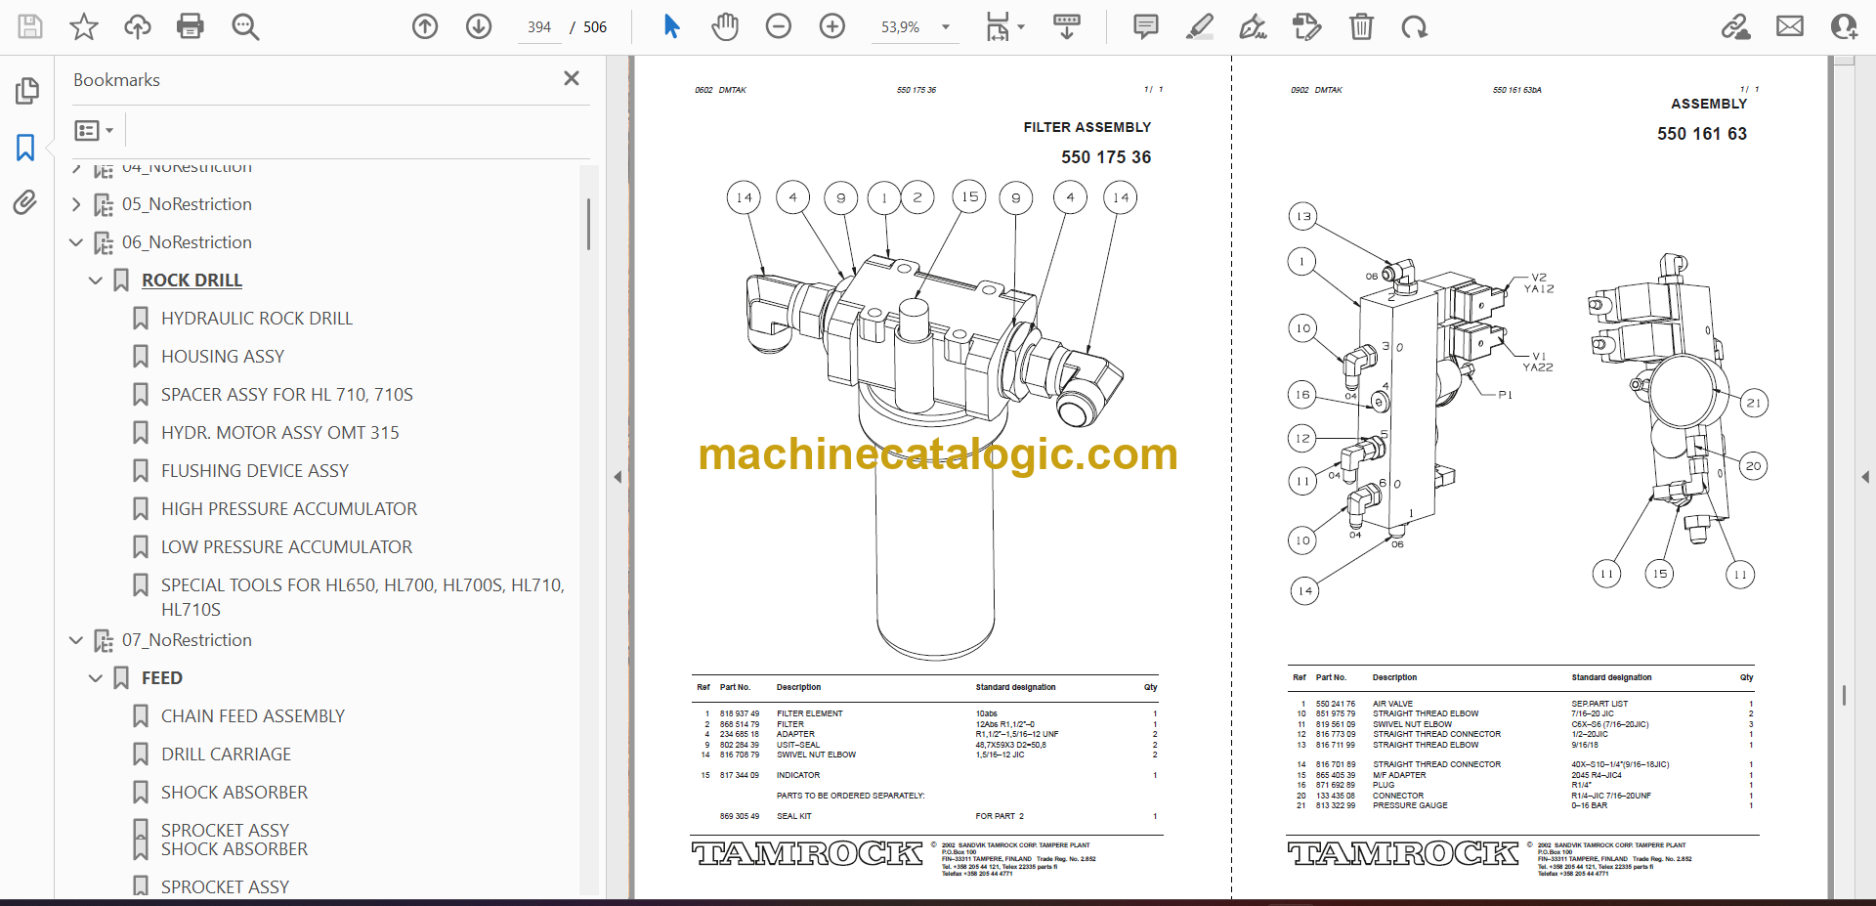Image resolution: width=1876 pixels, height=906 pixels.
Task: Open SPROCKET ASSY SHOCK ABSORBER bookmark
Action: pyautogui.click(x=234, y=840)
